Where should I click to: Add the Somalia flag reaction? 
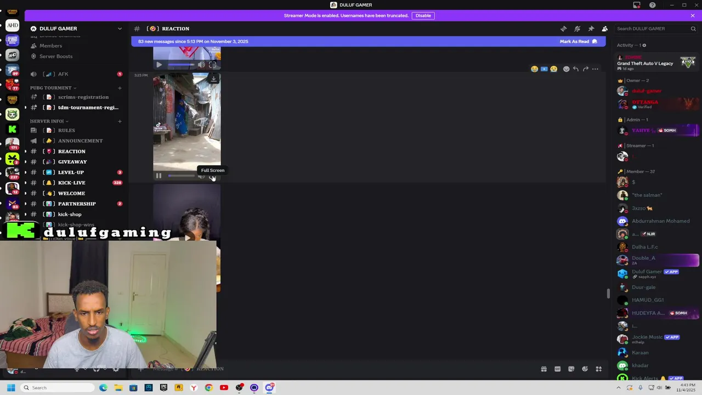(x=544, y=69)
